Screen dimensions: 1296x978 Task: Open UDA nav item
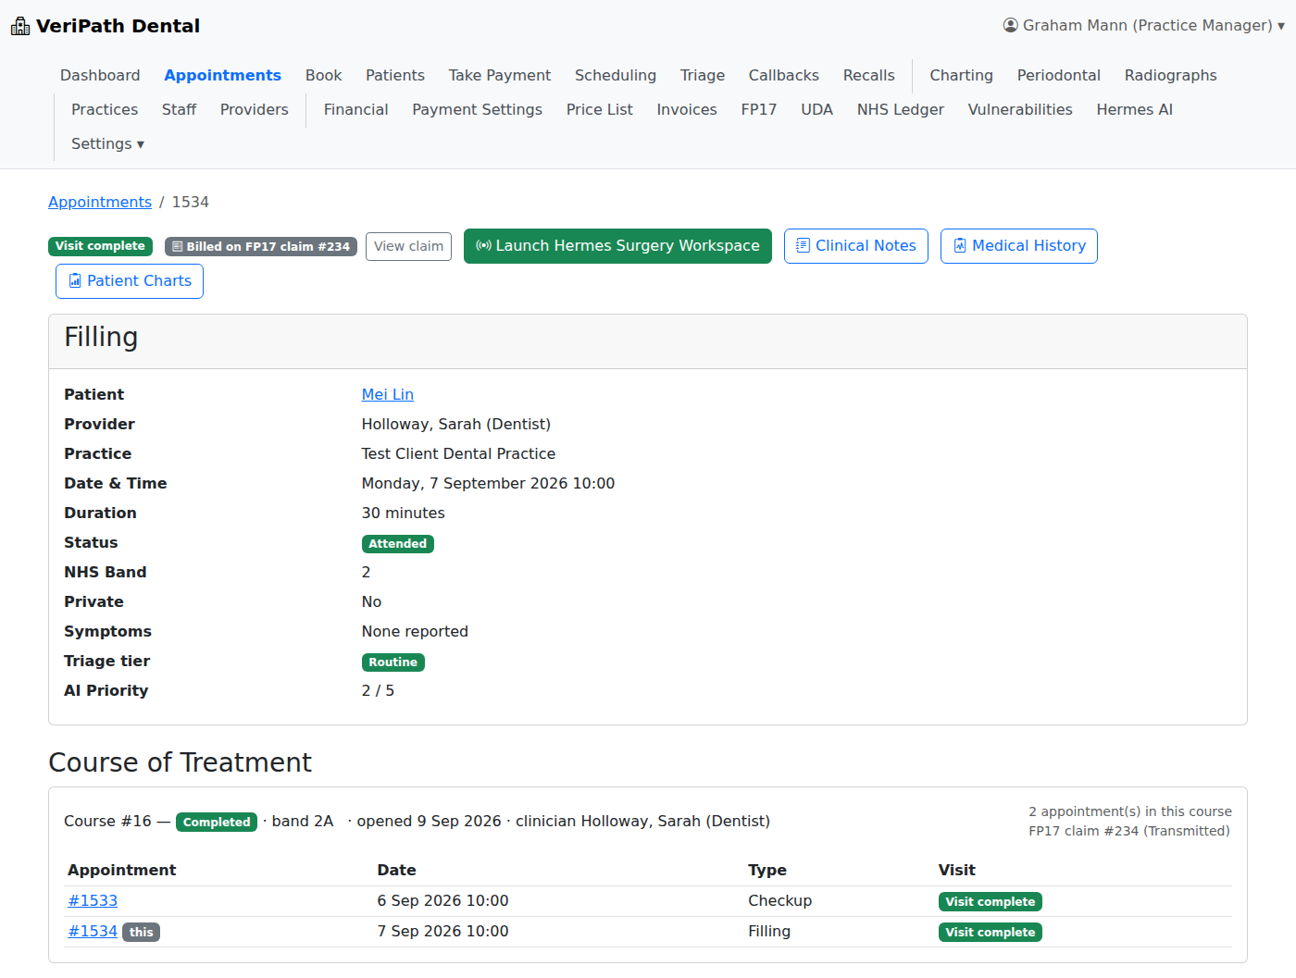817,109
